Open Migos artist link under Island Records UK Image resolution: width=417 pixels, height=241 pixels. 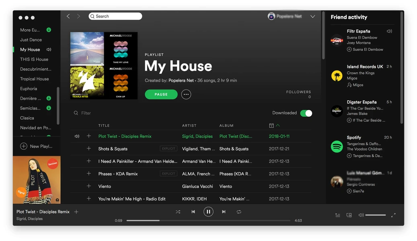point(358,85)
